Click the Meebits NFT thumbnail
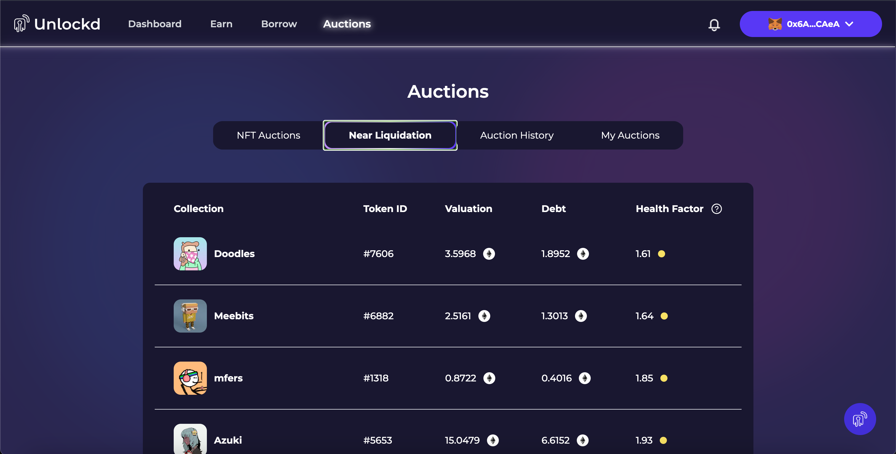 click(190, 316)
